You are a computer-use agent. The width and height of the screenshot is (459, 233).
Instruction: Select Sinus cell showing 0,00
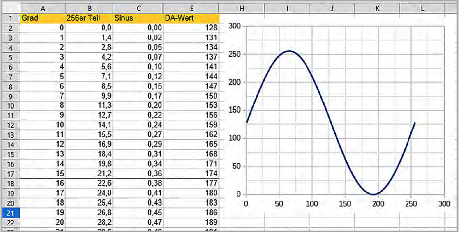(138, 28)
